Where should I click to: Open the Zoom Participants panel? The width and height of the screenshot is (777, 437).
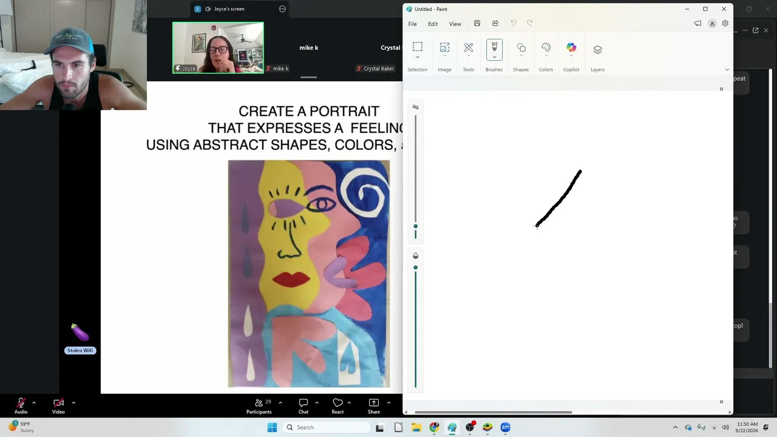[x=259, y=406]
